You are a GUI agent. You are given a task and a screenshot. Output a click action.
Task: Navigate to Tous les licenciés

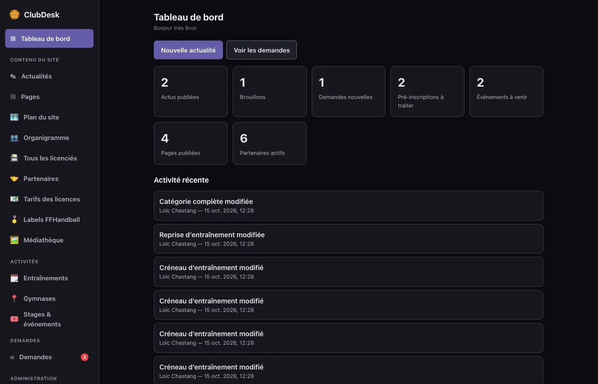click(49, 158)
